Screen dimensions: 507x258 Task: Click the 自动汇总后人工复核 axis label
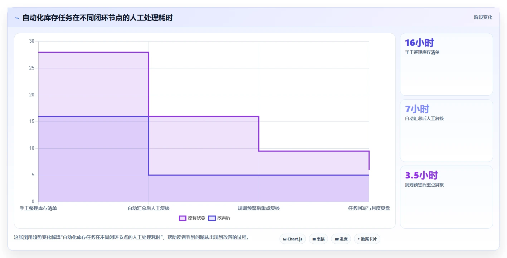148,208
